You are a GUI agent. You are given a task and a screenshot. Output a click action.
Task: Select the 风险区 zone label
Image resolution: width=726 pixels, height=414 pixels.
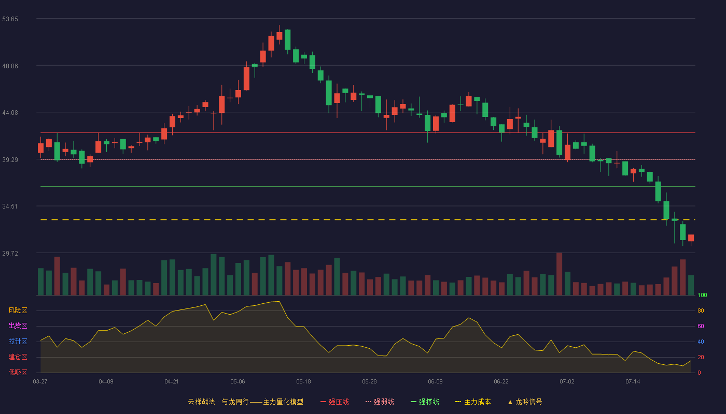[x=18, y=310]
